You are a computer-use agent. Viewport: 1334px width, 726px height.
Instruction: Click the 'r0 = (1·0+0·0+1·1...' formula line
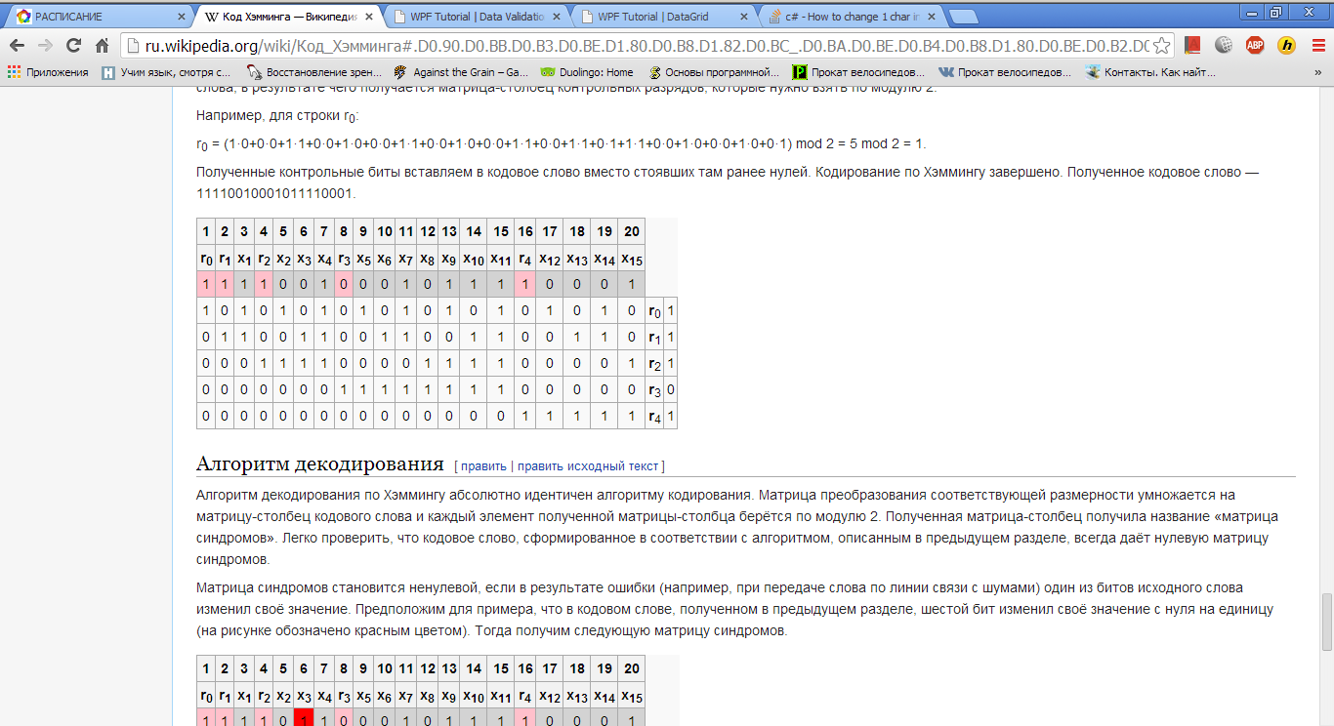(561, 143)
